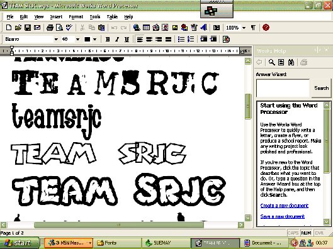The image size is (333, 249).
Task: Open the MSN Messenger taskbar group dropdown
Action: (x=90, y=243)
